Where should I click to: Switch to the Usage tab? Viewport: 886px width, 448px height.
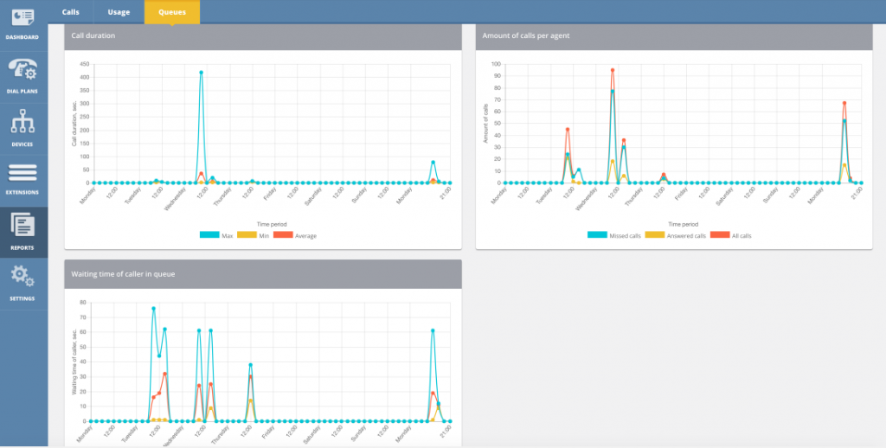click(119, 12)
